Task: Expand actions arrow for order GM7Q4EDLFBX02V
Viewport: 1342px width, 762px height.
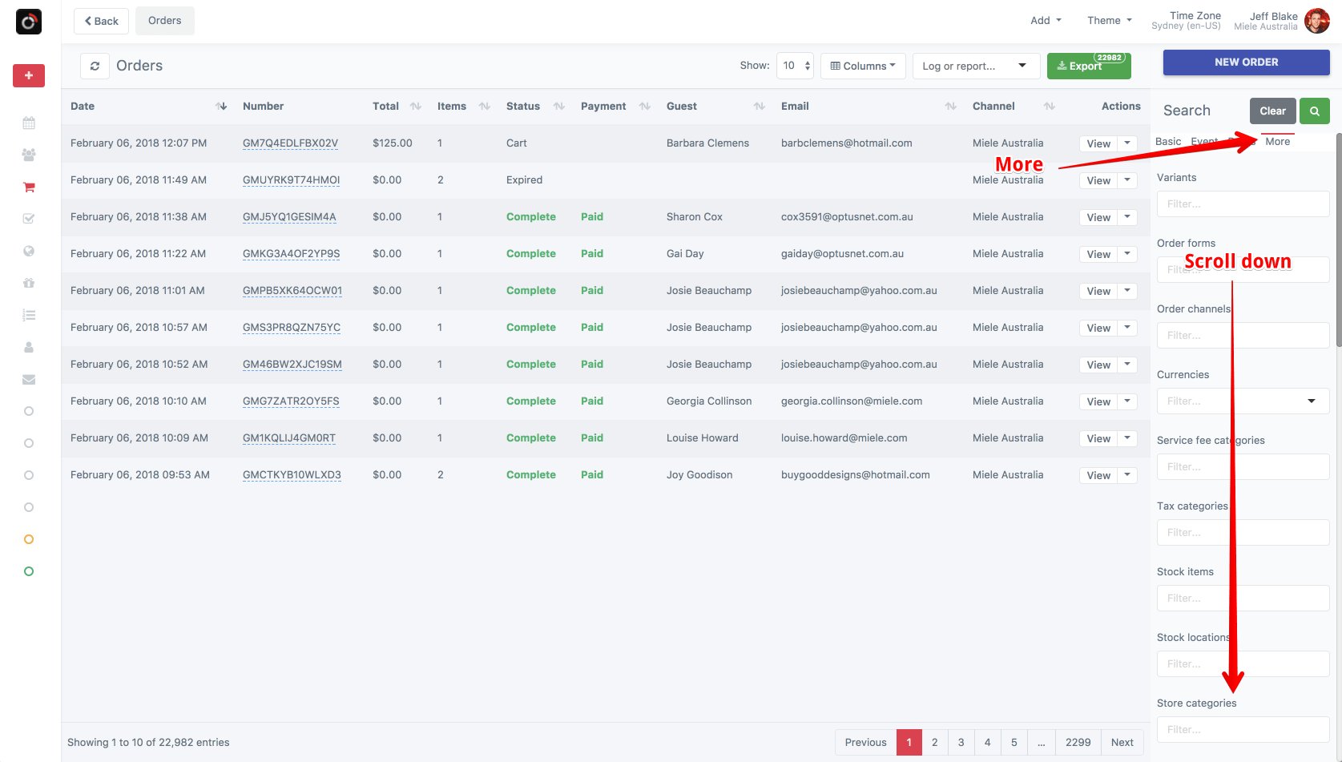Action: click(x=1127, y=143)
